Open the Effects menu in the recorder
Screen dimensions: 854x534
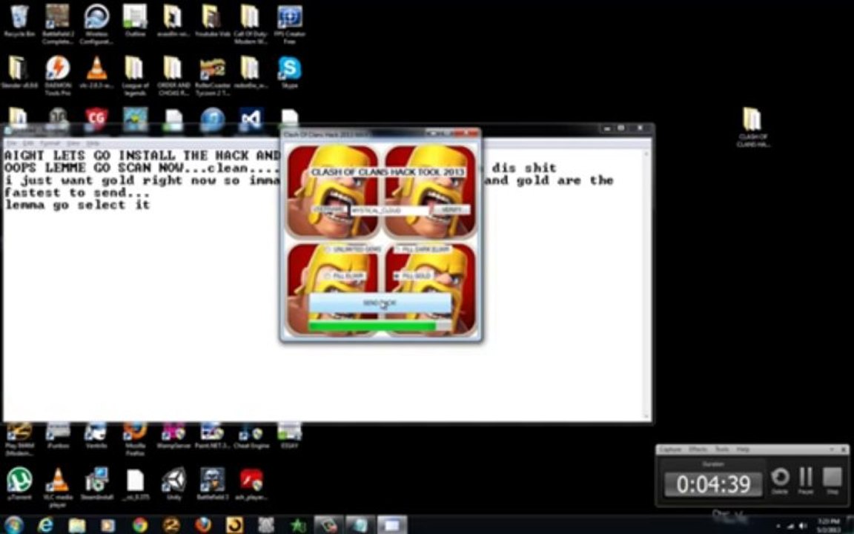pos(698,449)
